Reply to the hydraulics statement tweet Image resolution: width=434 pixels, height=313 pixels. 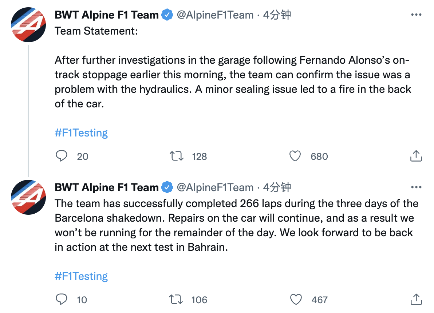pyautogui.click(x=62, y=156)
